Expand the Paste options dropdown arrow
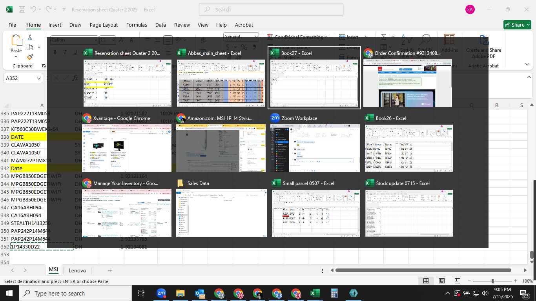 pos(16,57)
